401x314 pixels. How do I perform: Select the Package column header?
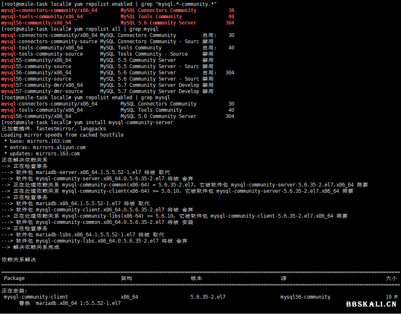point(14,278)
